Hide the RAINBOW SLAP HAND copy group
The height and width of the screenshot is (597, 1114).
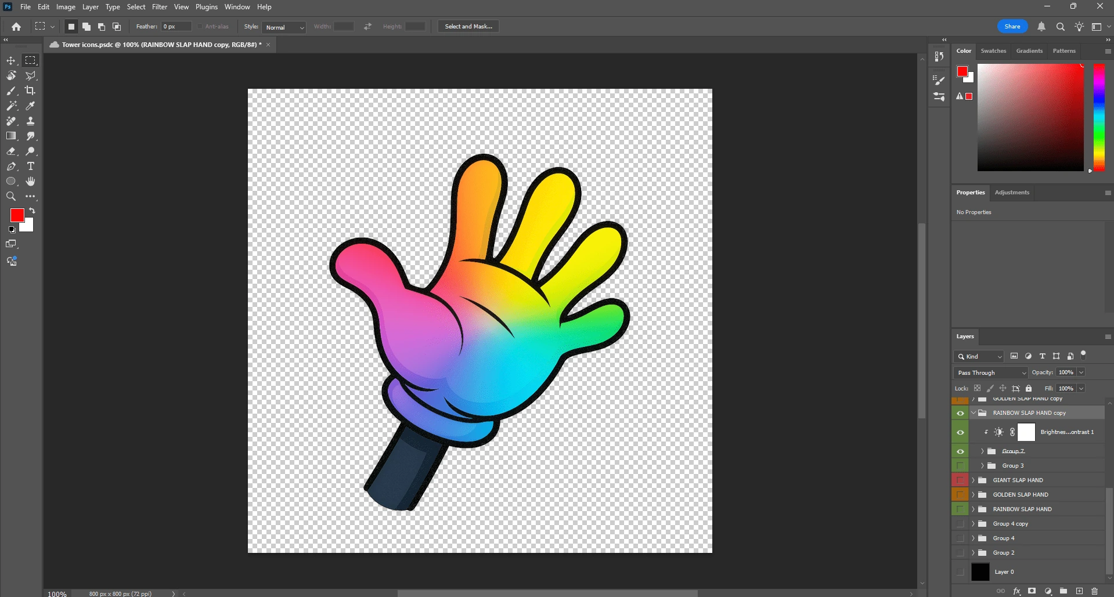click(960, 413)
